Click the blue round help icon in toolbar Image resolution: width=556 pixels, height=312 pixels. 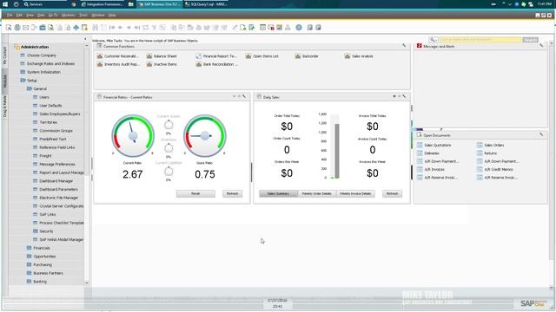(x=299, y=28)
